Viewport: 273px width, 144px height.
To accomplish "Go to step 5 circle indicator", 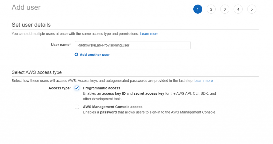I will (252, 9).
